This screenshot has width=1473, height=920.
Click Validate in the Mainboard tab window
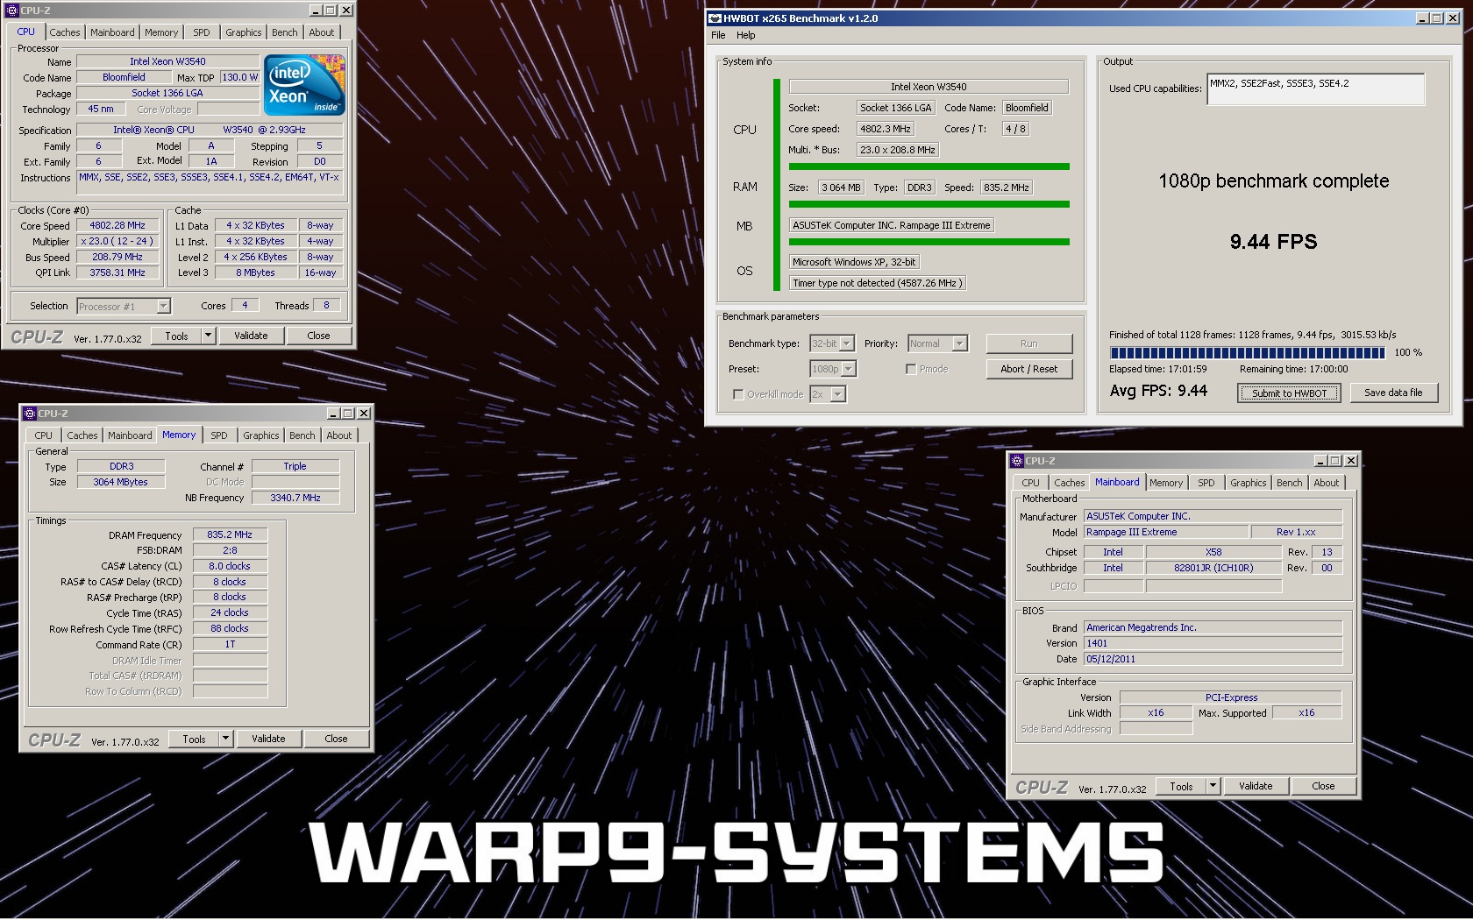click(x=1256, y=786)
